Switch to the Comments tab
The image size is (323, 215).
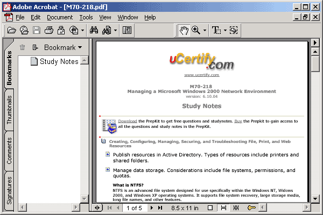9,151
